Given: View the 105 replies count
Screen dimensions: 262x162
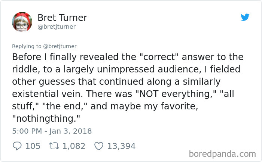Looking at the screenshot, I should pyautogui.click(x=33, y=146).
